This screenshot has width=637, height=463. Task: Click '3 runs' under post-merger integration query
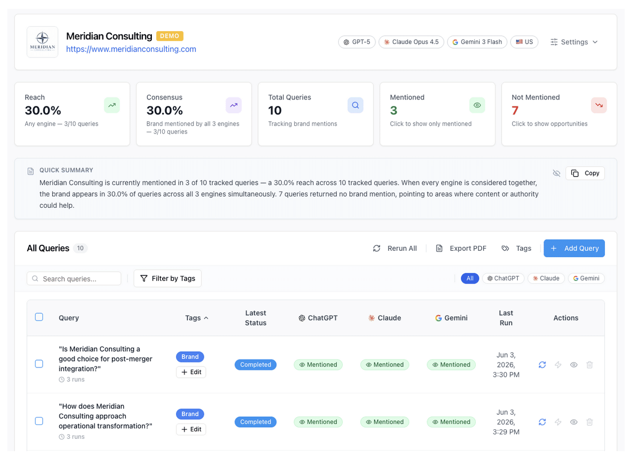pos(72,379)
